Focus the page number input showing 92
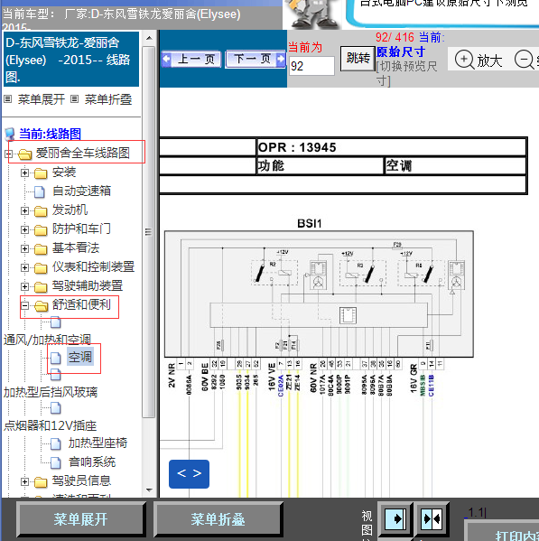The image size is (539, 541). [x=311, y=66]
